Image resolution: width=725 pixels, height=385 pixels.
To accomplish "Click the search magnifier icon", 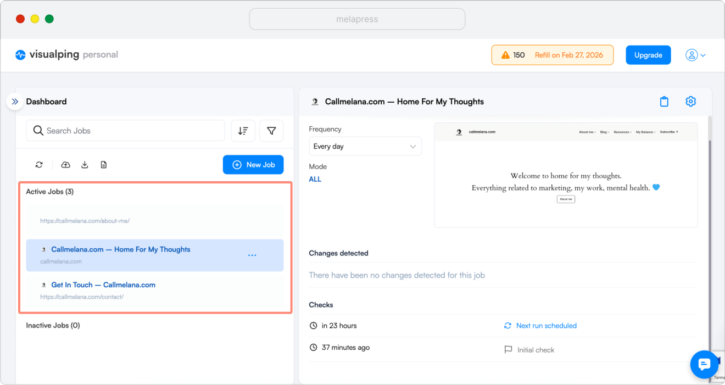I will (38, 131).
